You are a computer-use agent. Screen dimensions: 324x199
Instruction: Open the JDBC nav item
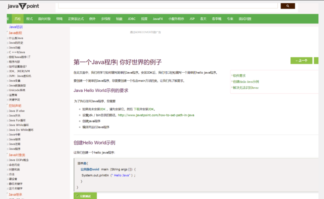[x=131, y=19]
